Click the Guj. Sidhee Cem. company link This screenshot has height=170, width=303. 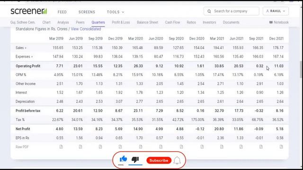point(23,22)
